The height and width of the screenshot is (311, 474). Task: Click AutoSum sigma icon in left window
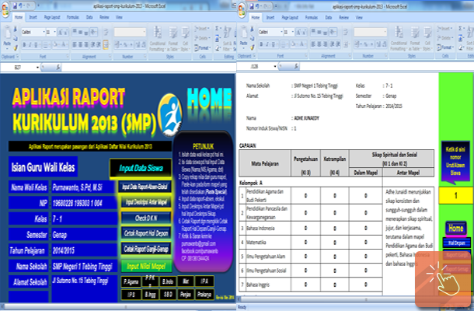coord(218,29)
